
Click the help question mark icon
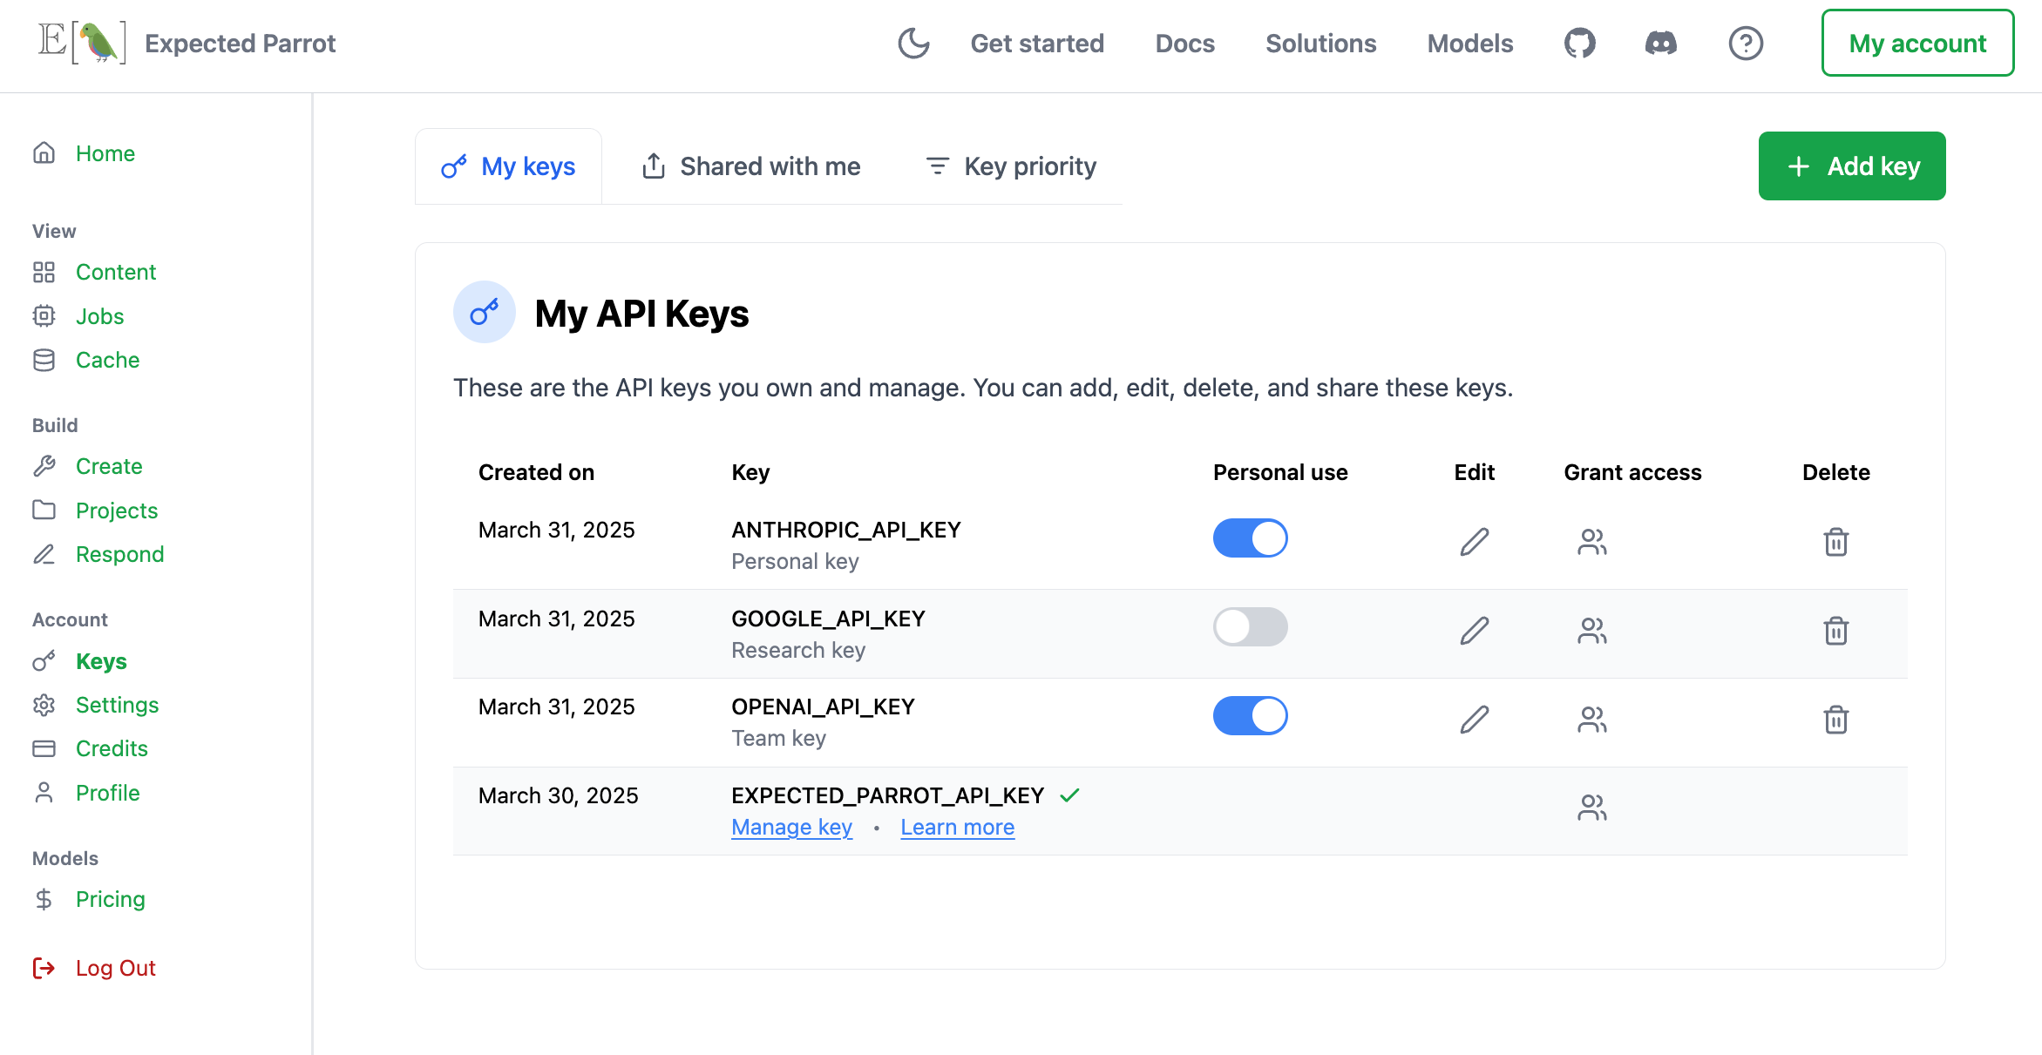pyautogui.click(x=1746, y=43)
